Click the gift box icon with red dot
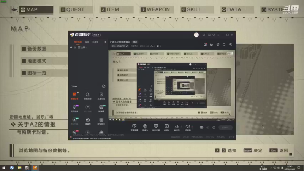Image resolution: width=304 pixels, height=171 pixels. click(205, 44)
